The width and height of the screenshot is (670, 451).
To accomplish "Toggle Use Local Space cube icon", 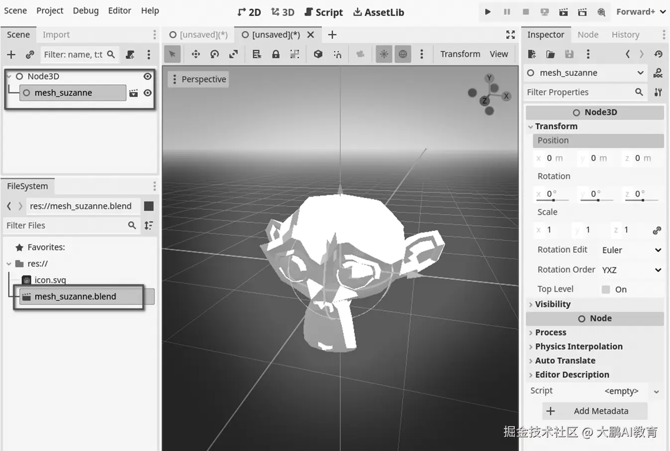I will [318, 54].
